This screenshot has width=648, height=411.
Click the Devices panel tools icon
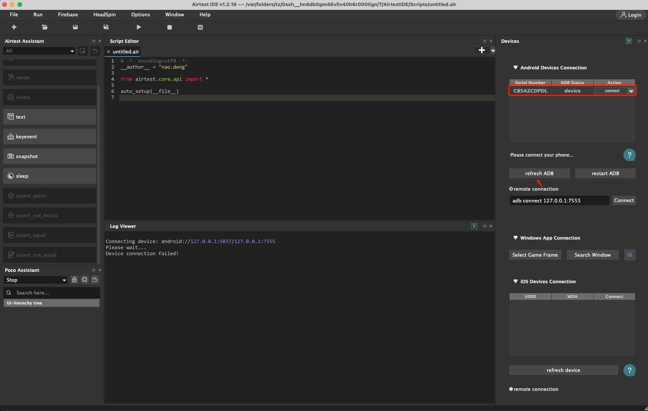click(x=629, y=41)
